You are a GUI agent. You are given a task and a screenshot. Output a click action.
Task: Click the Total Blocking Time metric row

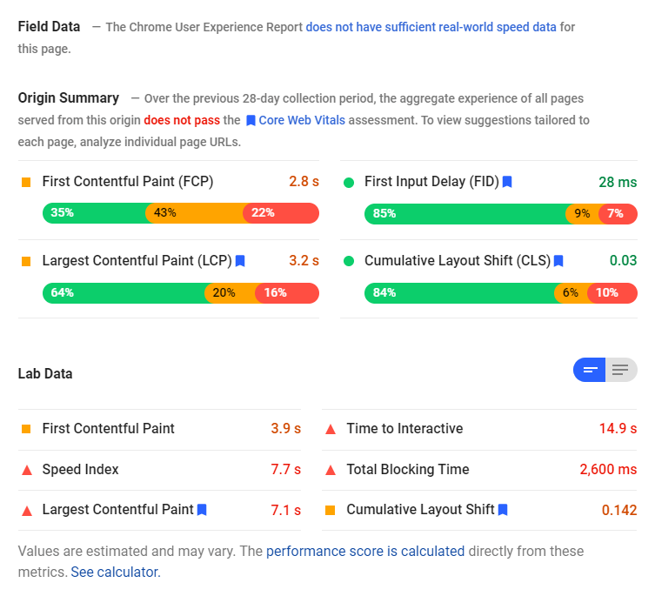(x=478, y=470)
